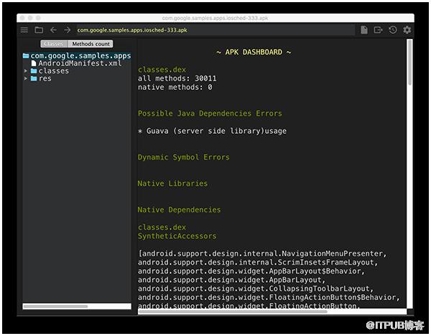Image resolution: width=431 pixels, height=336 pixels.
Task: Click AppBarLayout$Behavior class line
Action: click(x=251, y=271)
